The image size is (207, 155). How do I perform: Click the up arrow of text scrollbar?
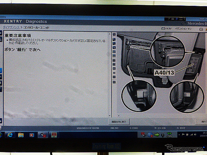(109, 34)
